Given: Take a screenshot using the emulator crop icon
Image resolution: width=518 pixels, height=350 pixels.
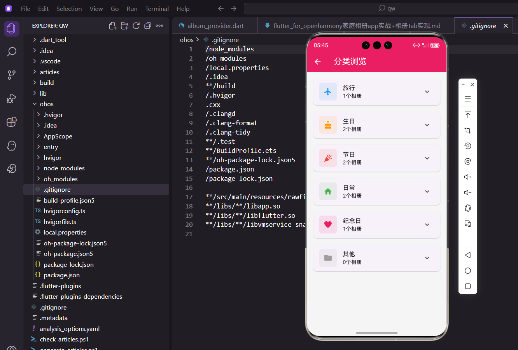Looking at the screenshot, I should click(x=467, y=130).
